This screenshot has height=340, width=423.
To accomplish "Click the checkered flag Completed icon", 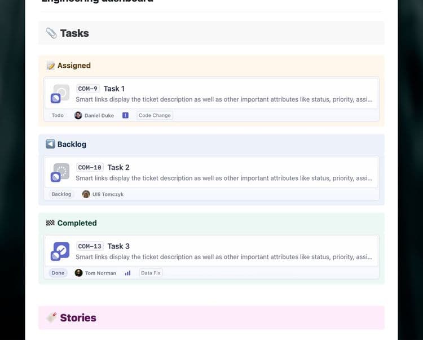I will point(50,223).
